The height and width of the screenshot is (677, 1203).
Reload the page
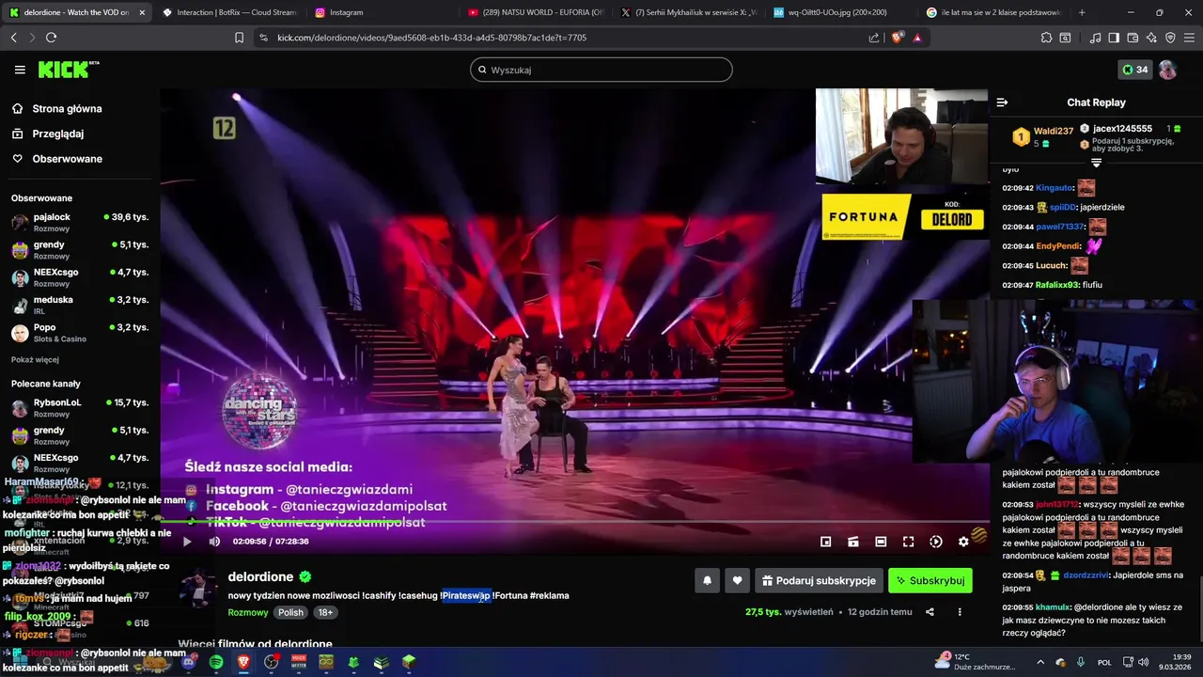(x=51, y=38)
